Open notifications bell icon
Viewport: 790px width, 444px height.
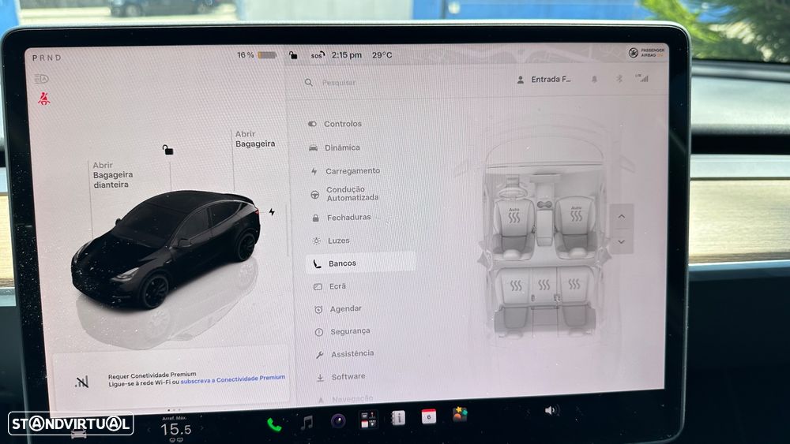point(595,79)
